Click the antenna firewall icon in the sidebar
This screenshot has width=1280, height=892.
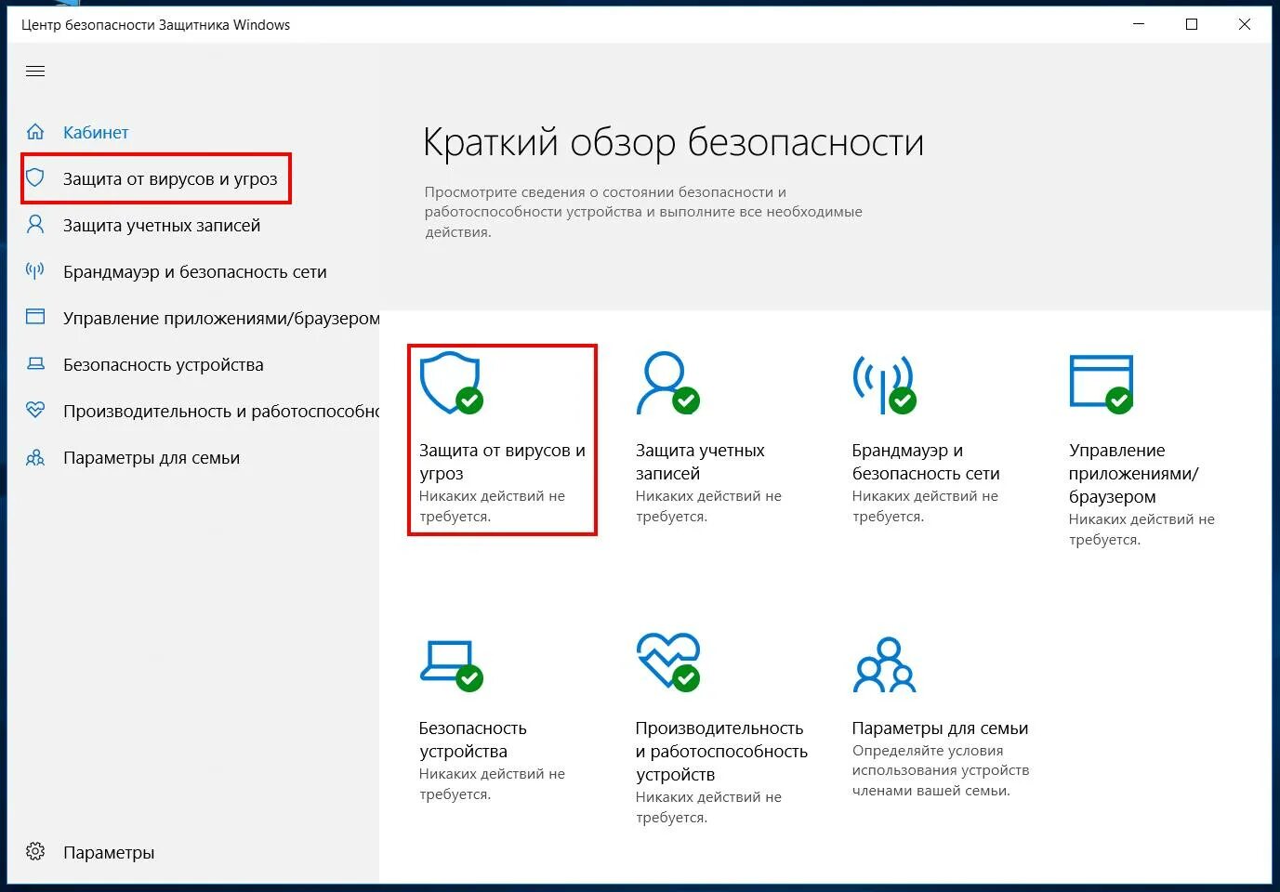point(35,271)
